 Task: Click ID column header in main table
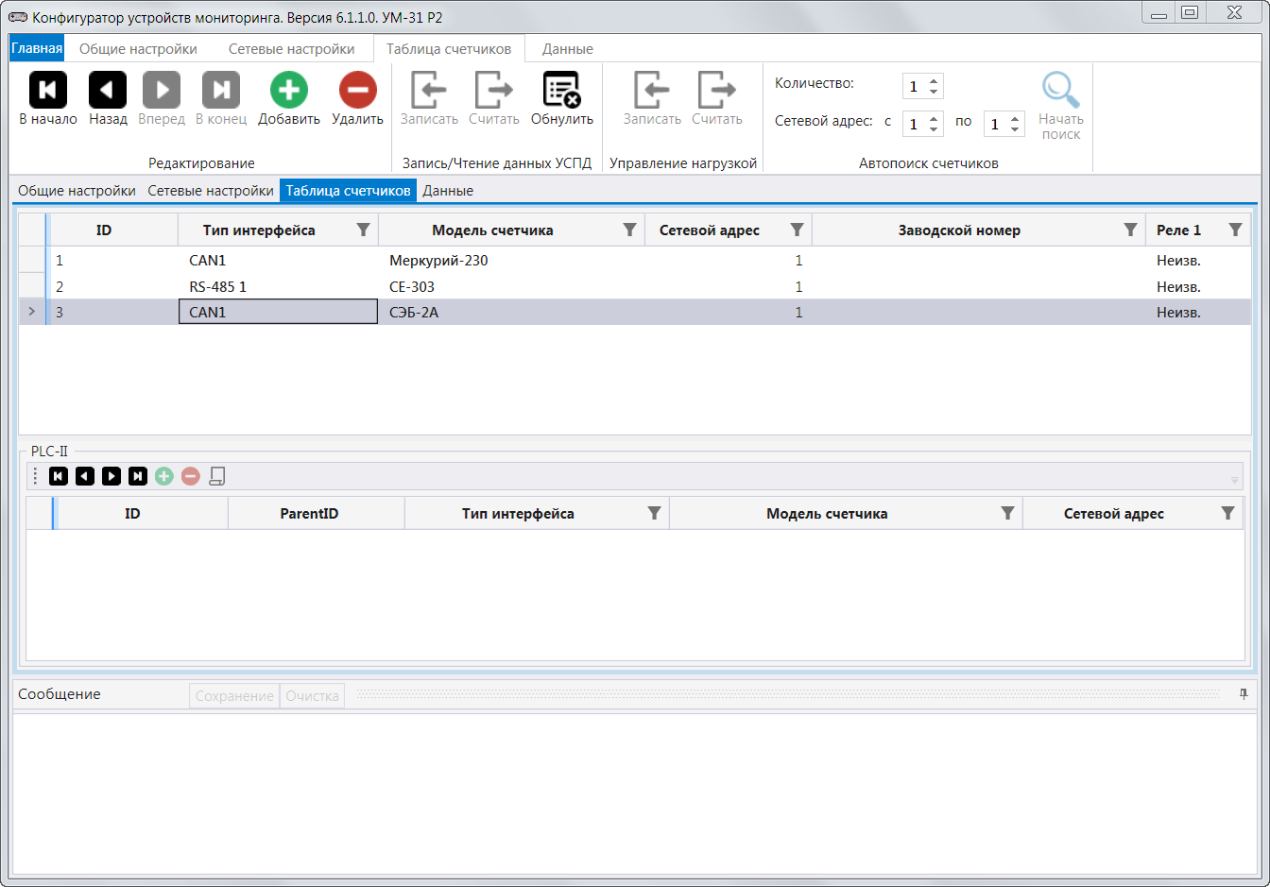tap(113, 230)
